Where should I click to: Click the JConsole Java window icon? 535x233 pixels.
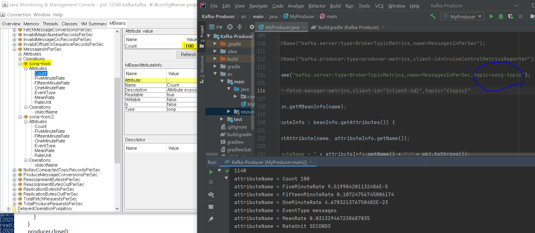[5, 5]
